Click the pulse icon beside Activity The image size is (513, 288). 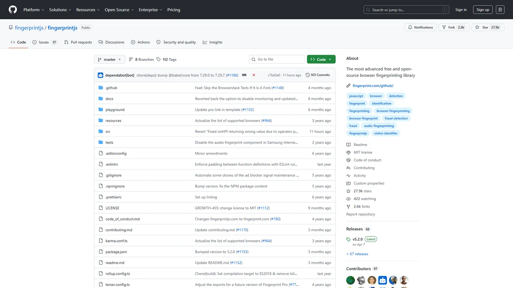(x=349, y=176)
